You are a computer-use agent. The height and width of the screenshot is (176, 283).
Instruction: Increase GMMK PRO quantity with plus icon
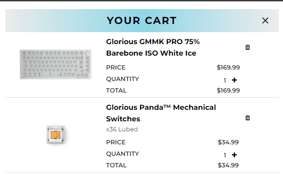pyautogui.click(x=234, y=80)
